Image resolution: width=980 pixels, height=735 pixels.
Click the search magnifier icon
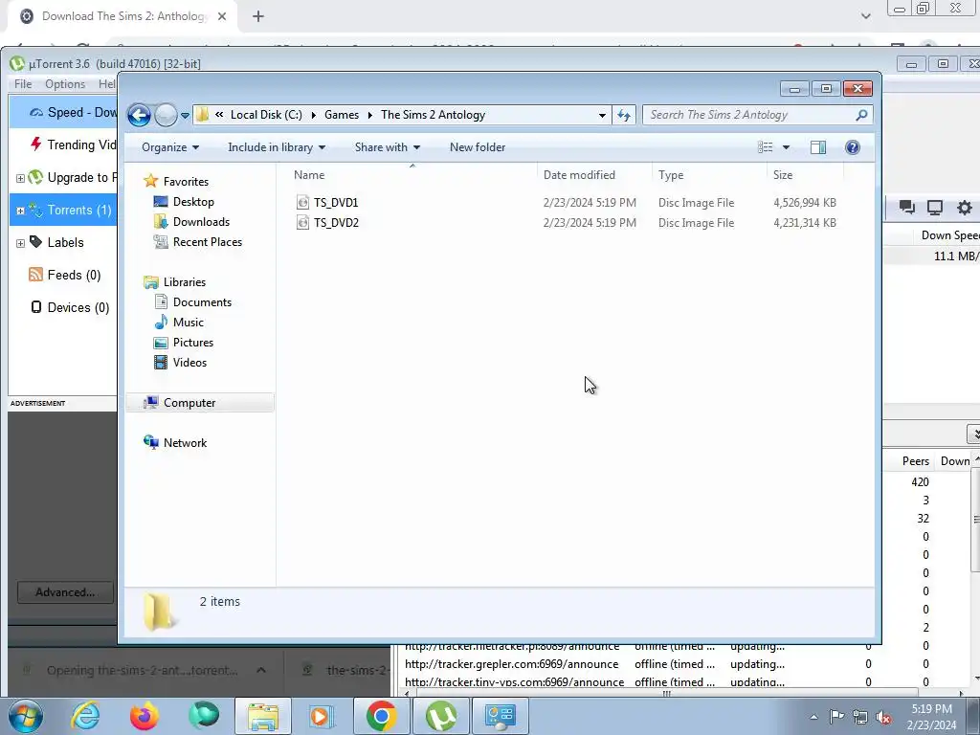coord(861,115)
